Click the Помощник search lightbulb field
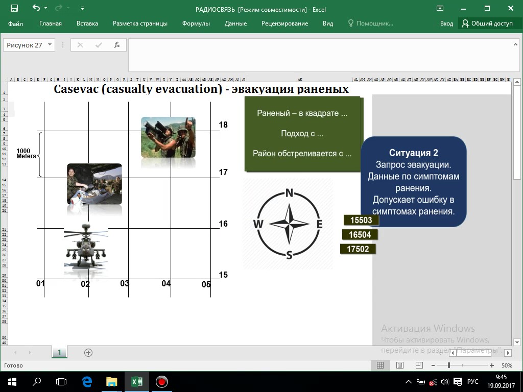 coord(371,23)
